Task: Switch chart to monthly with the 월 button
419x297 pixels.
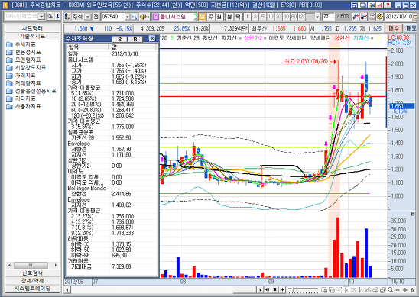Action: 219,17
